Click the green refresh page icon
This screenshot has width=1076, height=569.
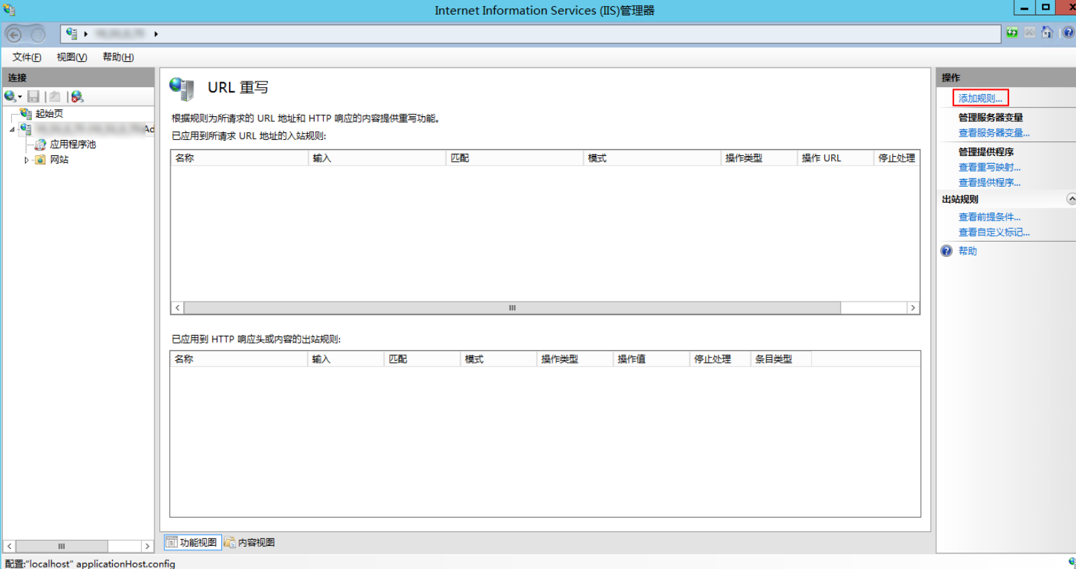tap(1012, 33)
